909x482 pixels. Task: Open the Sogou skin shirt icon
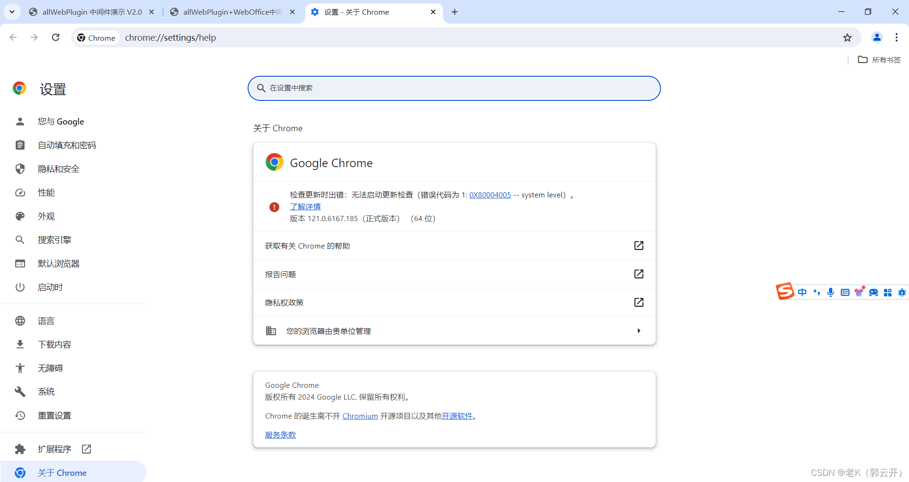click(859, 292)
